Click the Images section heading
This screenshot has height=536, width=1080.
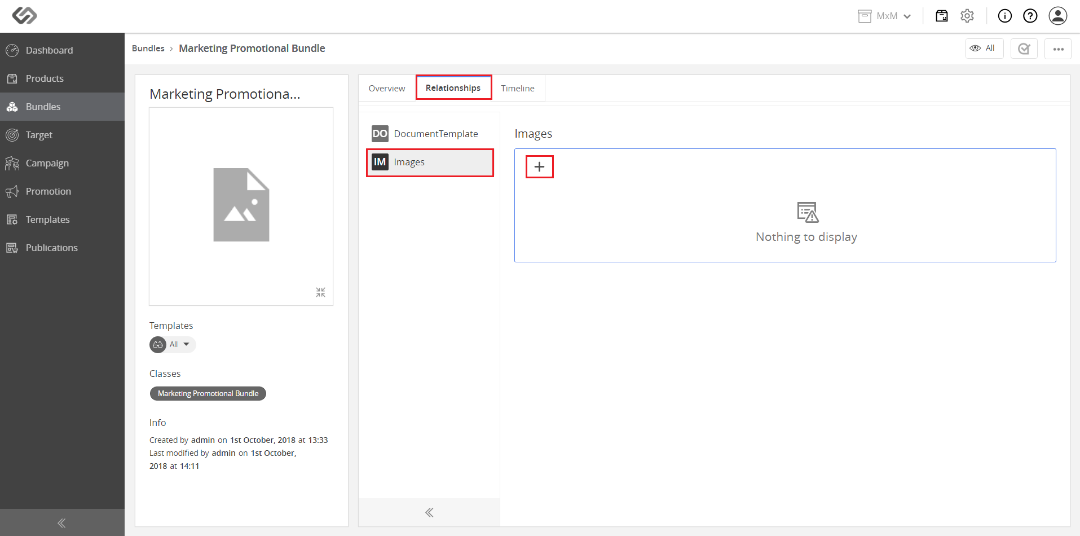[534, 134]
